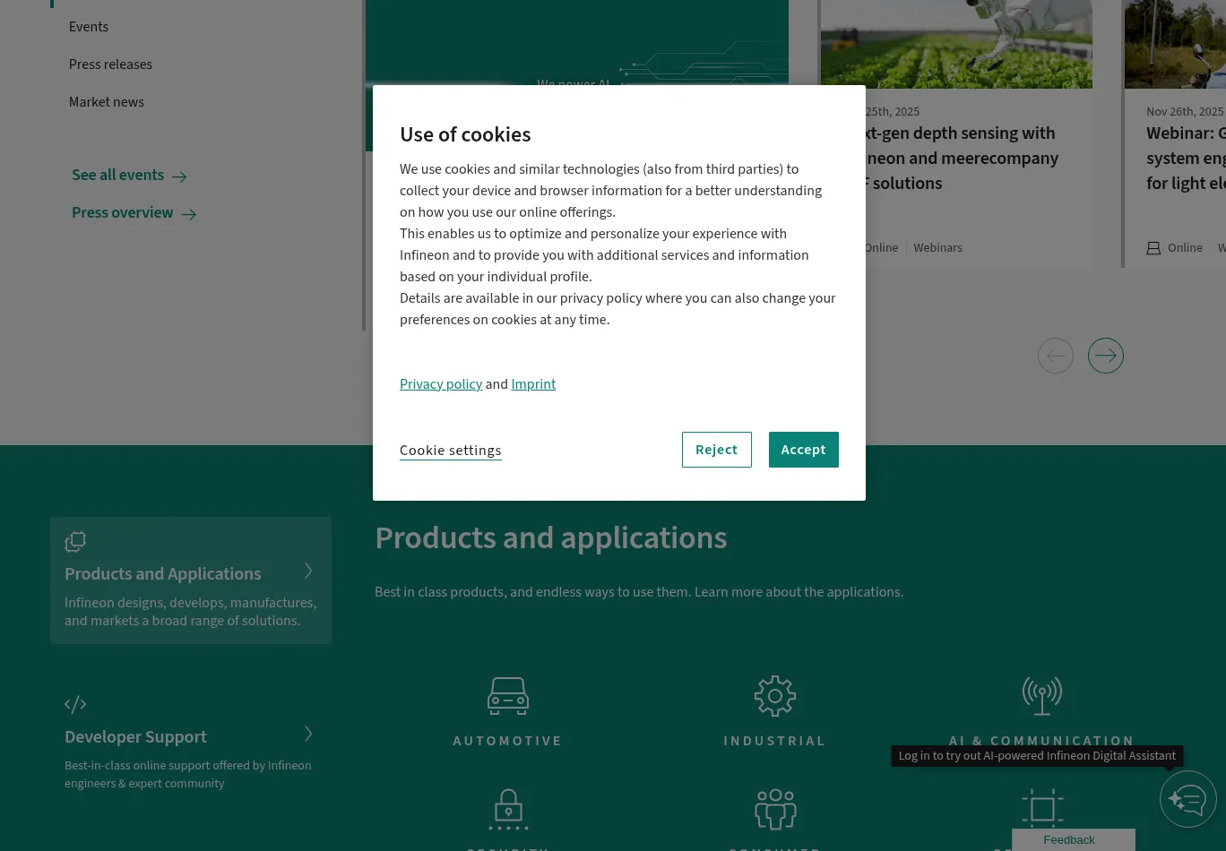
Task: Expand Developer Support chevron
Action: (x=308, y=734)
